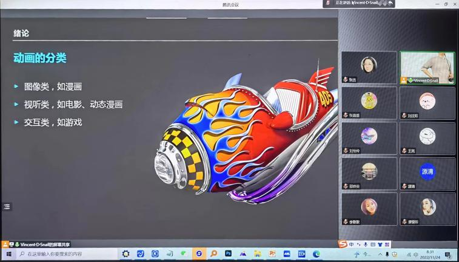Toggle Sogou input language 中 indicator
The height and width of the screenshot is (262, 459).
352,244
